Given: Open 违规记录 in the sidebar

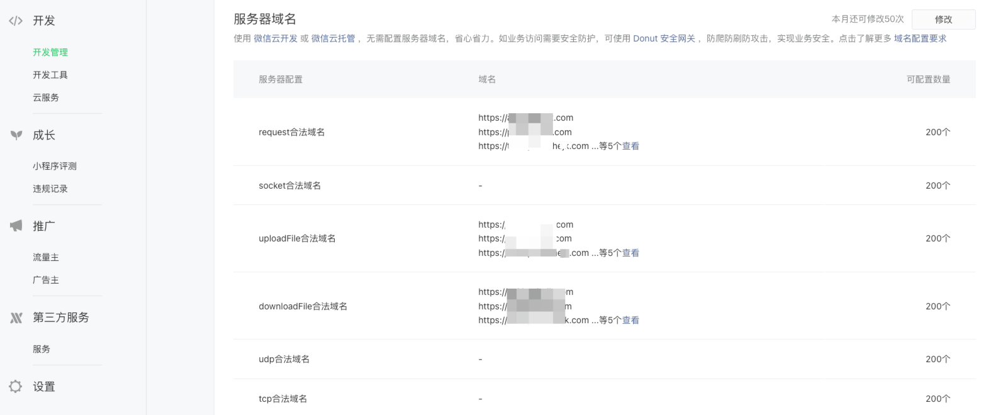Looking at the screenshot, I should coord(50,189).
